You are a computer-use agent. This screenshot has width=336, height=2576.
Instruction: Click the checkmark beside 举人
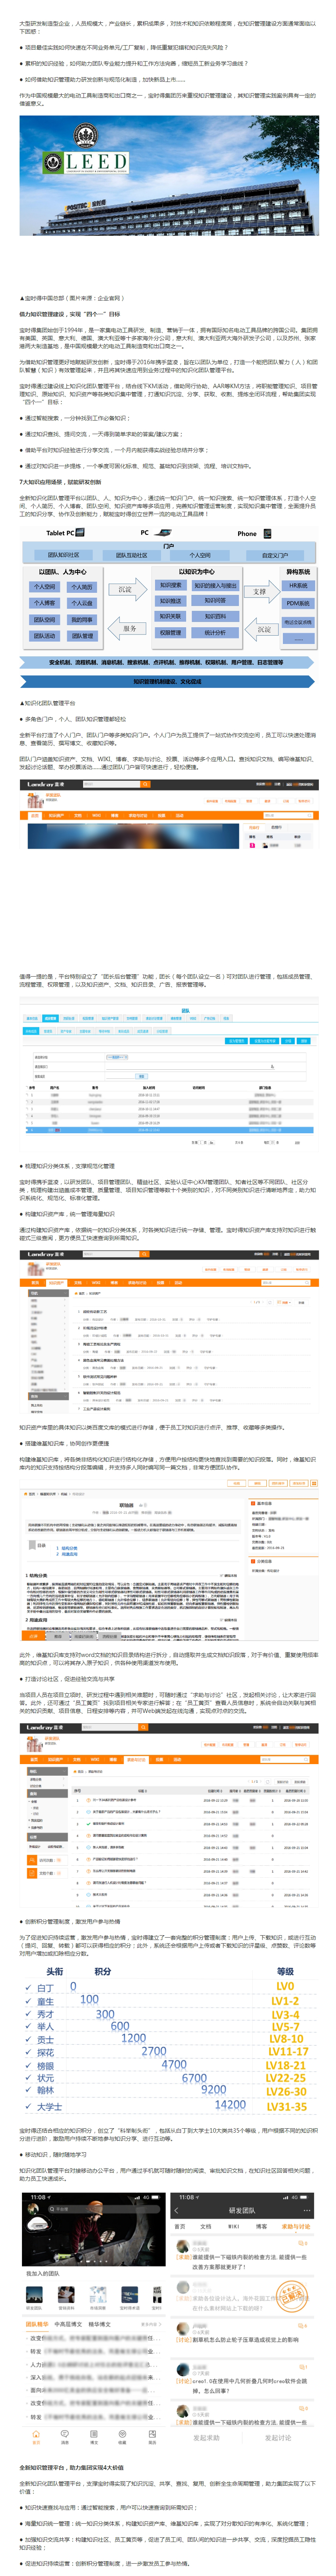(x=27, y=2027)
